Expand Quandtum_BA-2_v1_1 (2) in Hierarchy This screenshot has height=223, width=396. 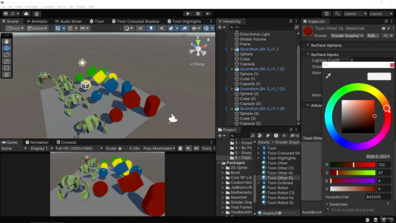[x=232, y=69]
